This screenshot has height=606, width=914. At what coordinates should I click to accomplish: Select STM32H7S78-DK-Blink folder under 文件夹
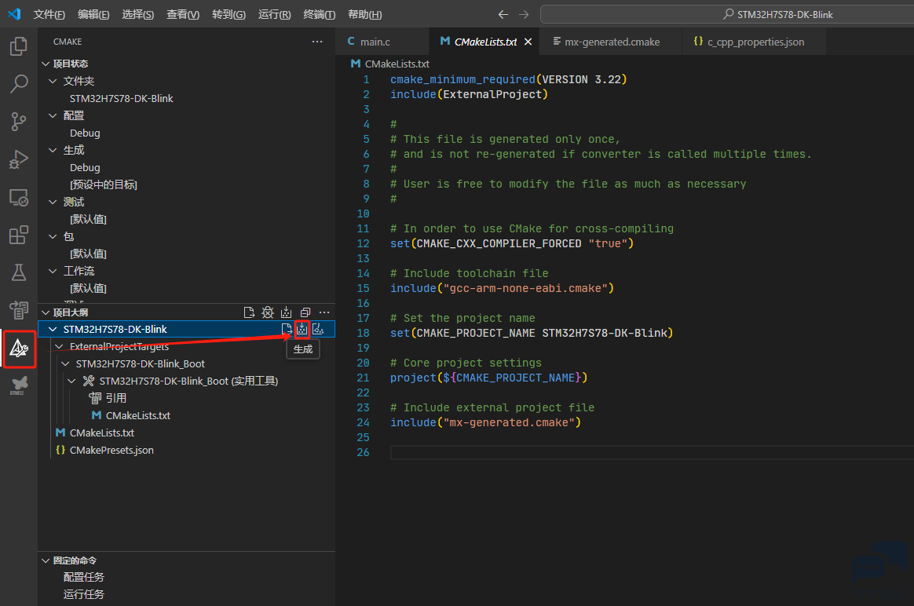coord(121,98)
